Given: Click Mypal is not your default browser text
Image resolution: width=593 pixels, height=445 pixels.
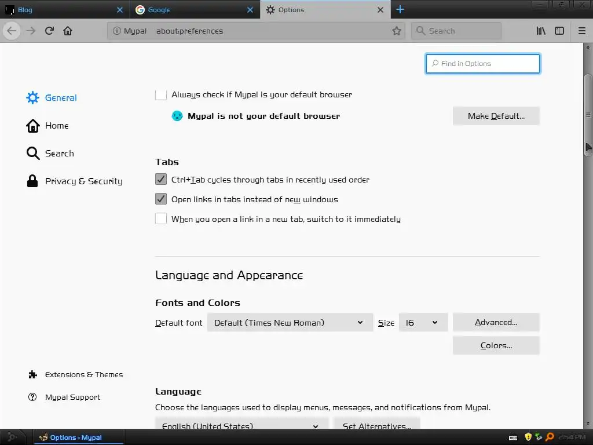Looking at the screenshot, I should coord(263,116).
